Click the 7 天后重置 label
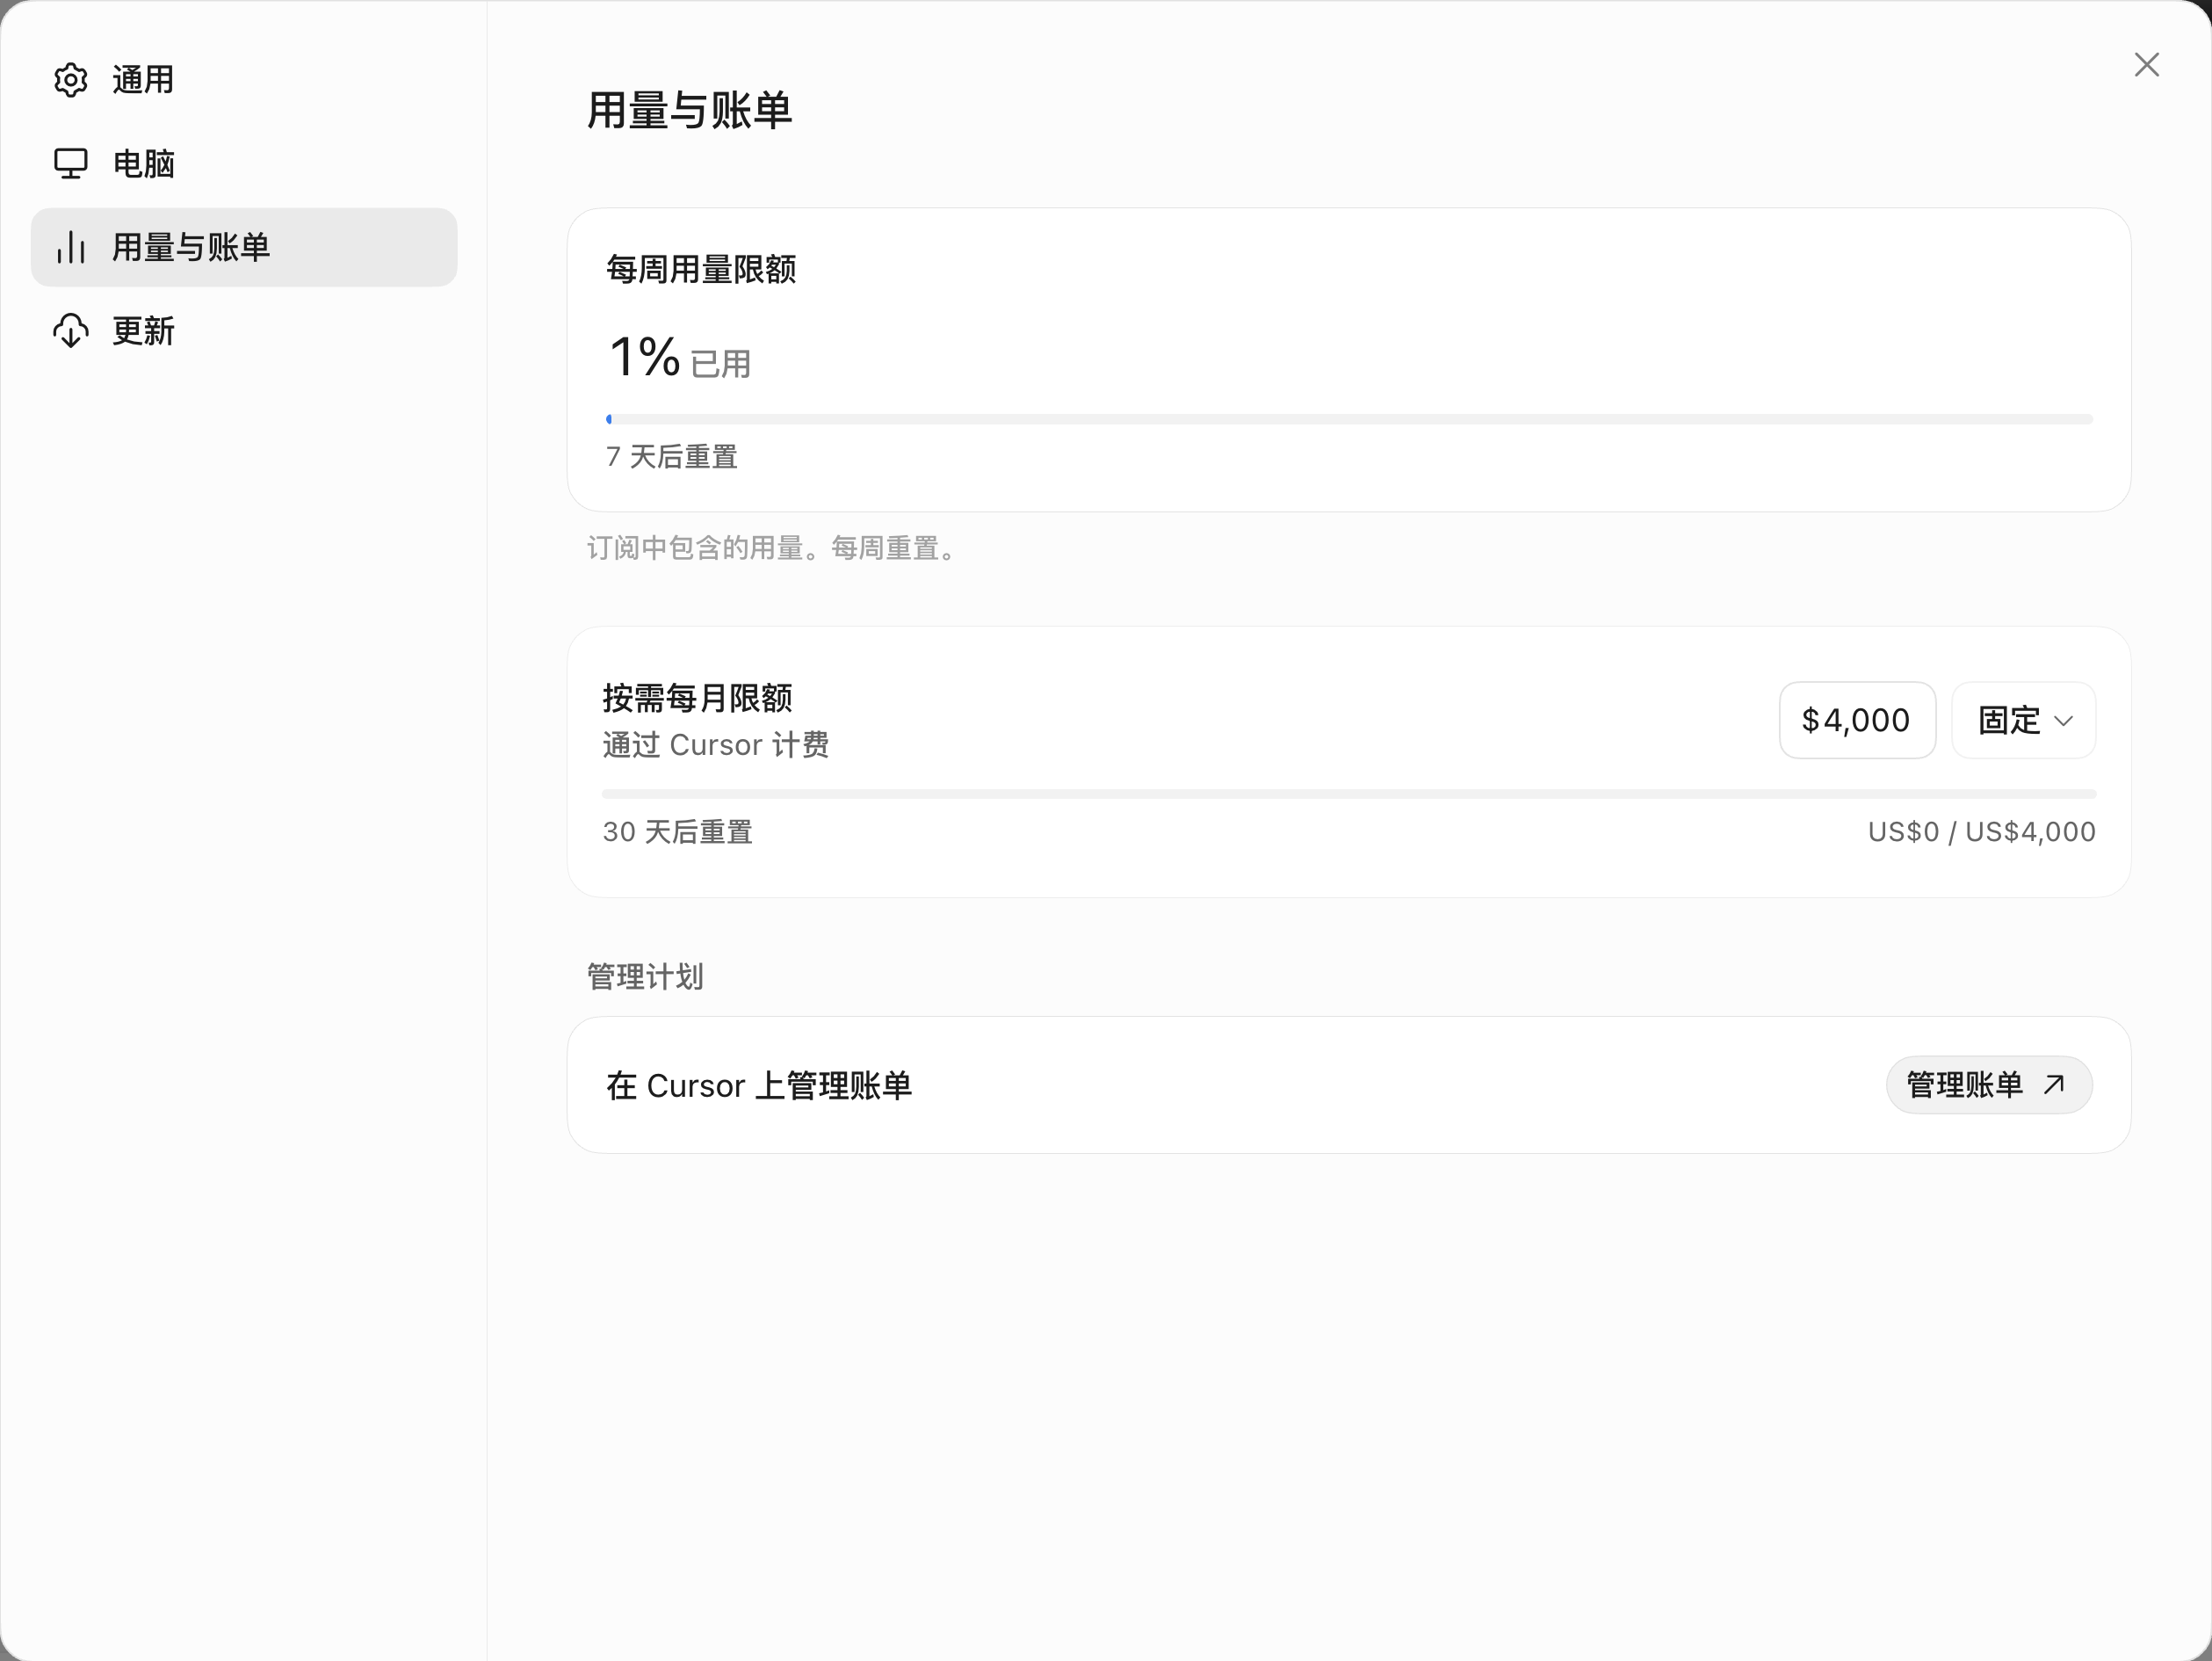This screenshot has width=2212, height=1661. [672, 457]
